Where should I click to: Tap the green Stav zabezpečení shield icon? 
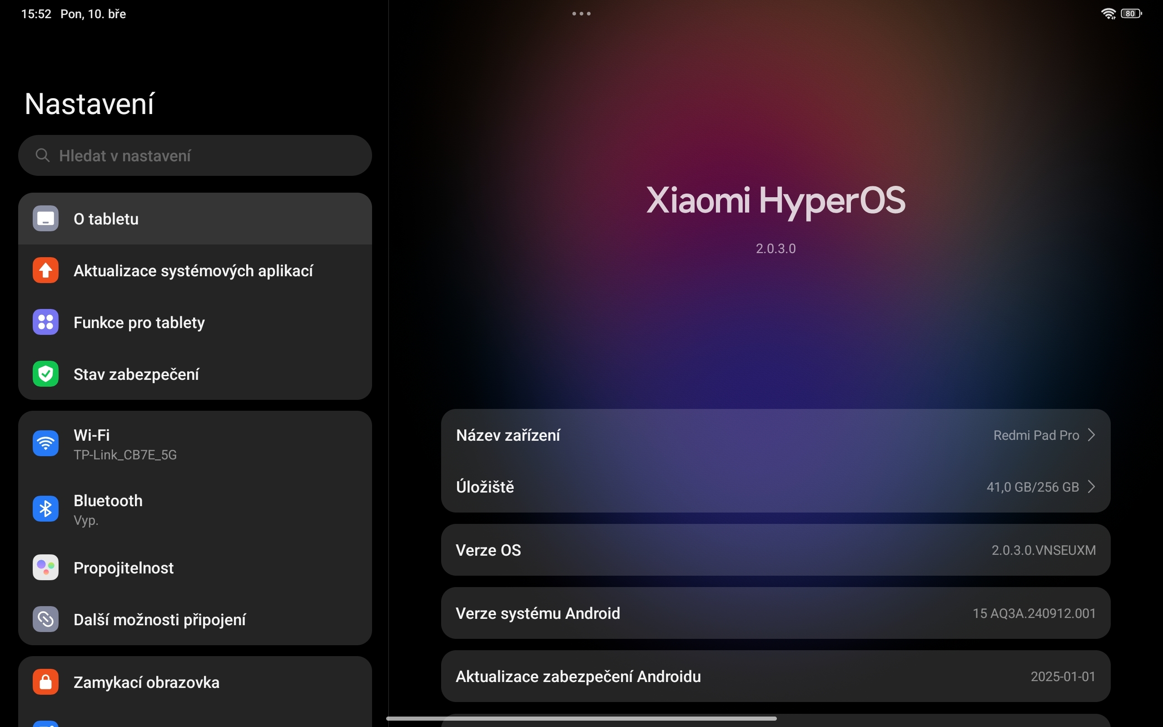[45, 373]
